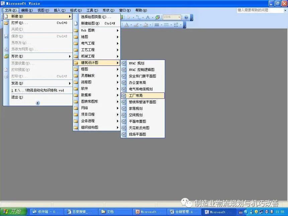Open Visio Help via the question mark icon
288x216 pixels.
(x=186, y=17)
